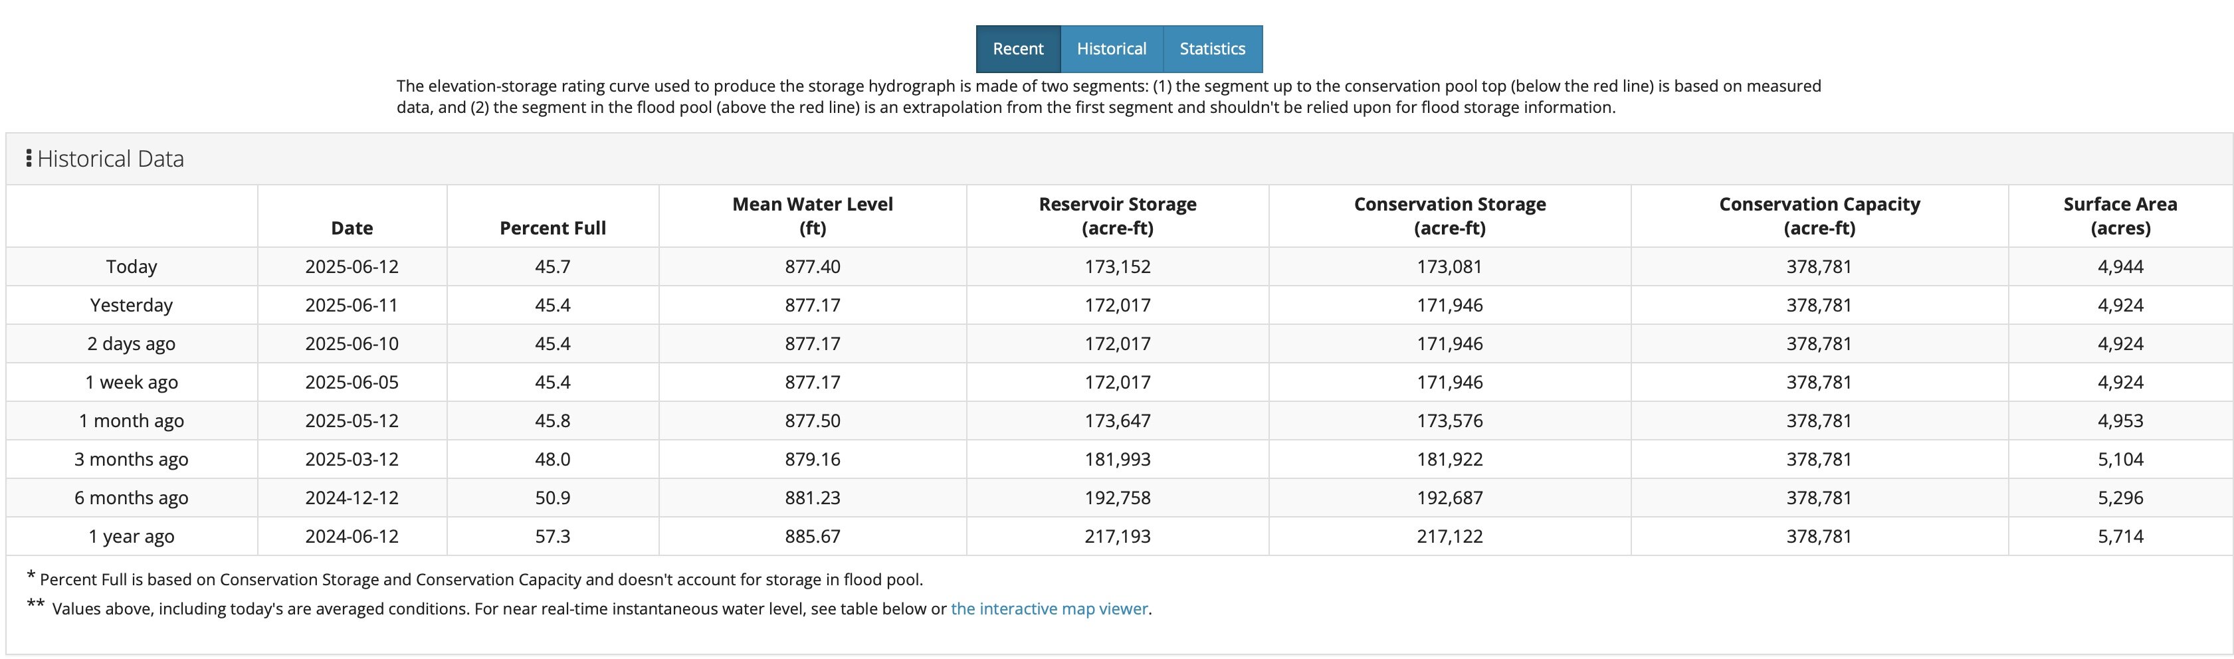Open the Historical tab
This screenshot has height=659, width=2234.
coord(1112,48)
